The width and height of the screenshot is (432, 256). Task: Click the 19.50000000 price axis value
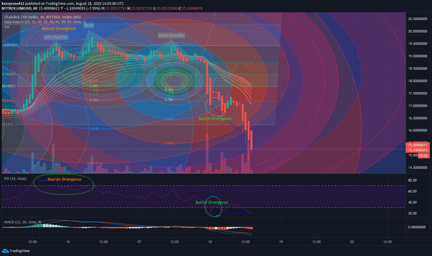tap(418, 44)
